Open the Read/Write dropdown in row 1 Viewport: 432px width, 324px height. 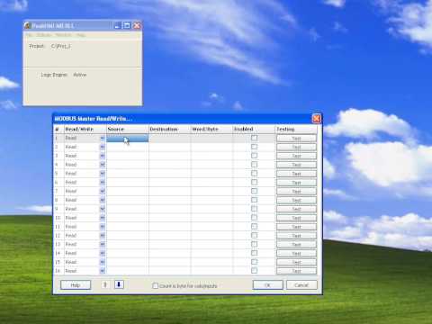[103, 138]
